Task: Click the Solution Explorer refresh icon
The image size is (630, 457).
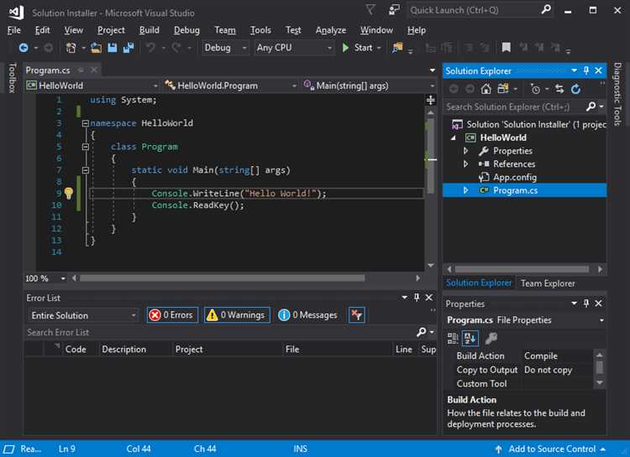Action: [x=575, y=89]
